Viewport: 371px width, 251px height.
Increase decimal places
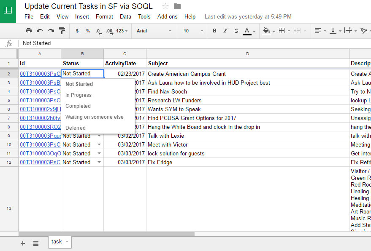(x=110, y=31)
